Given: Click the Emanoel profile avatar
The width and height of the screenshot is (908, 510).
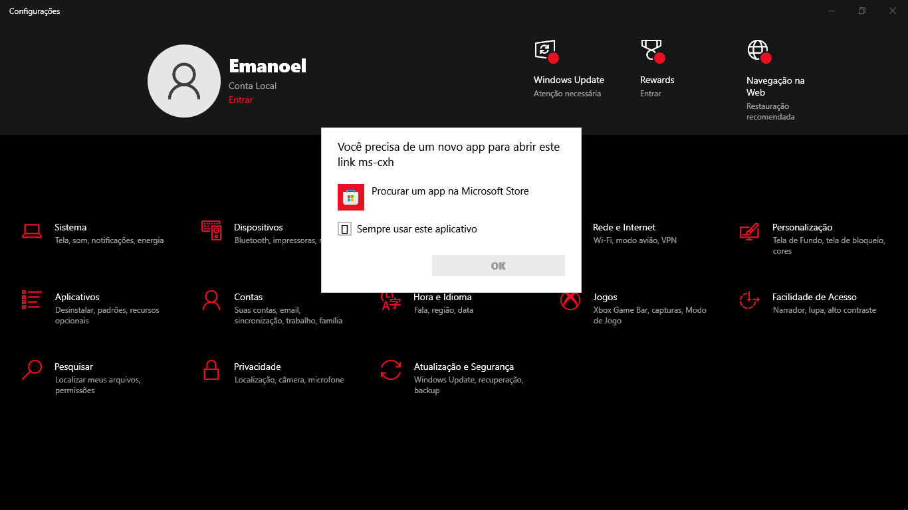Looking at the screenshot, I should tap(184, 81).
